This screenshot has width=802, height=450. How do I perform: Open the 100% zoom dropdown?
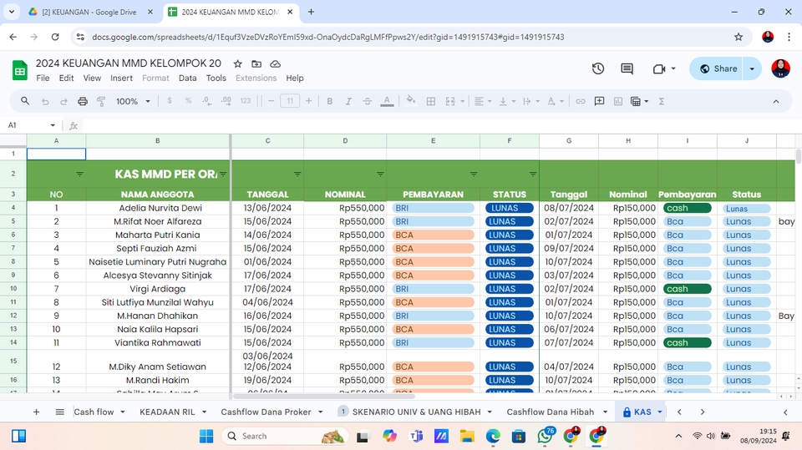[x=133, y=101]
